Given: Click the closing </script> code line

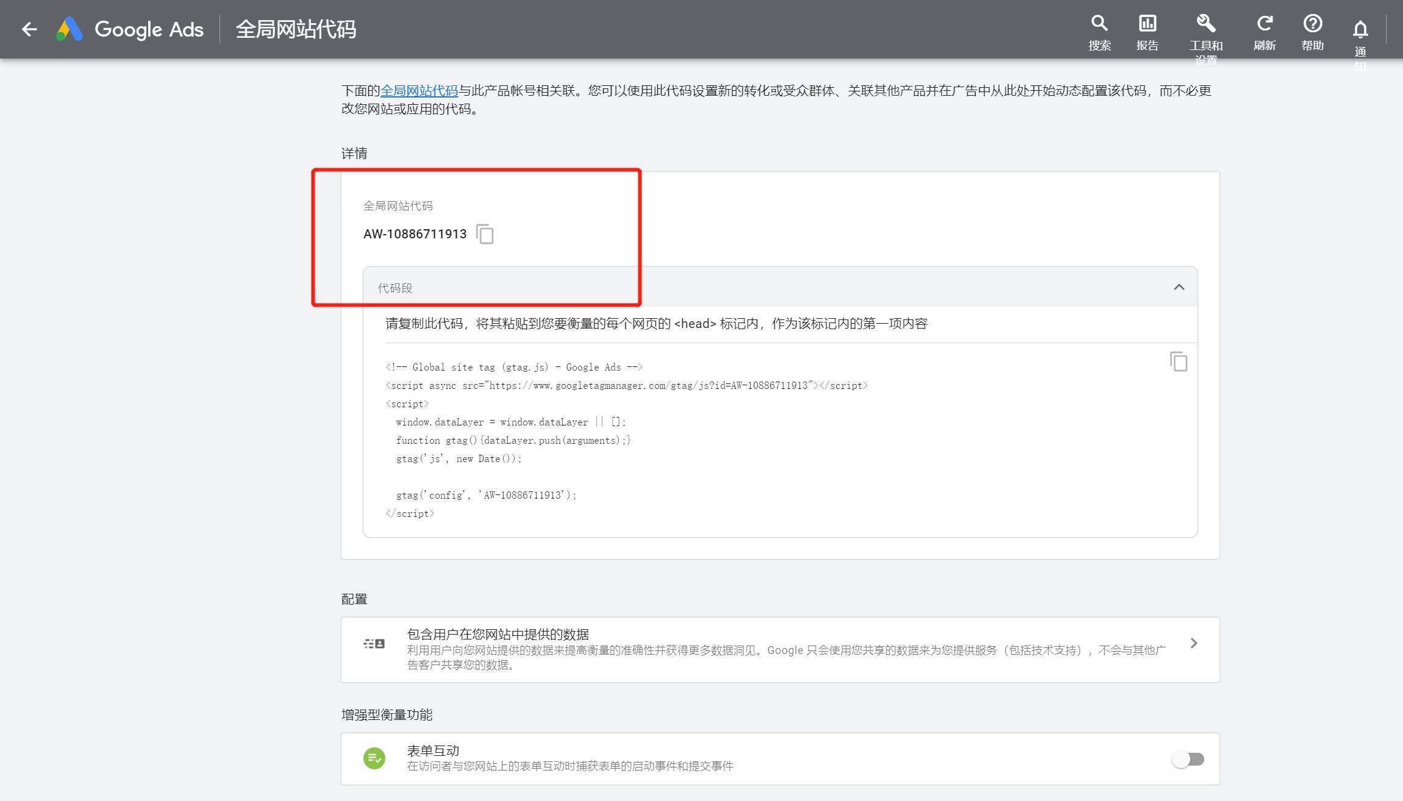Looking at the screenshot, I should tap(410, 513).
